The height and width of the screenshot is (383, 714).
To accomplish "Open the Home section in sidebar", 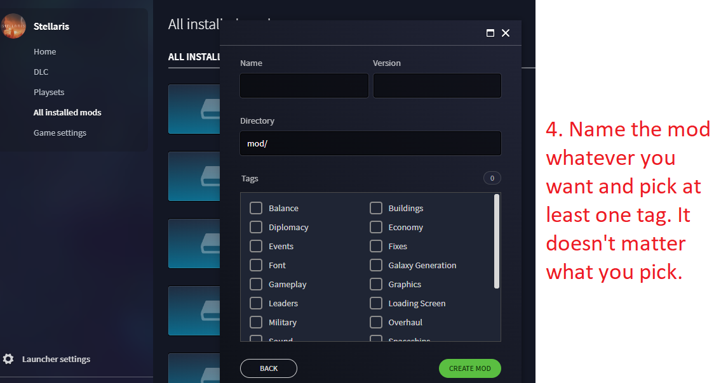I will click(x=44, y=51).
